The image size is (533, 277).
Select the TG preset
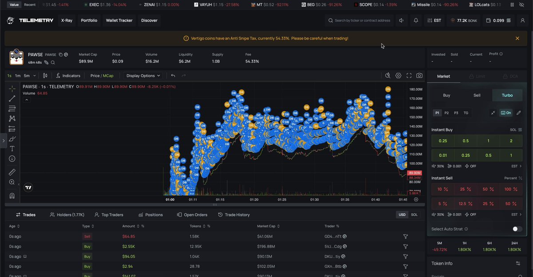click(x=466, y=113)
